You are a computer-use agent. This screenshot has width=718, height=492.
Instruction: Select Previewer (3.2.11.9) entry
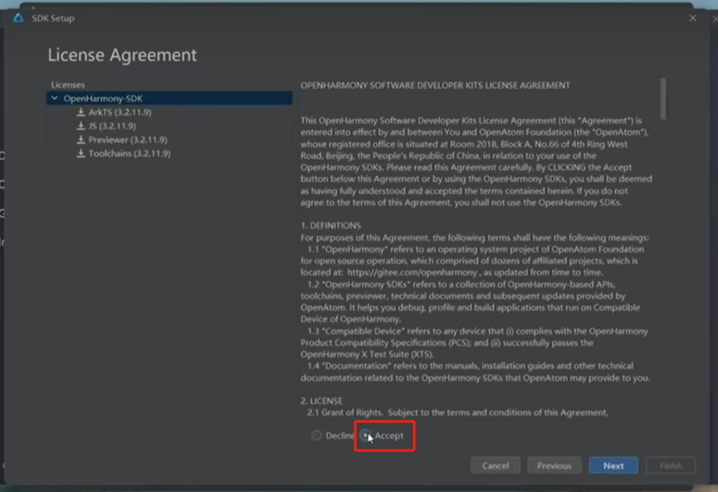(x=128, y=140)
